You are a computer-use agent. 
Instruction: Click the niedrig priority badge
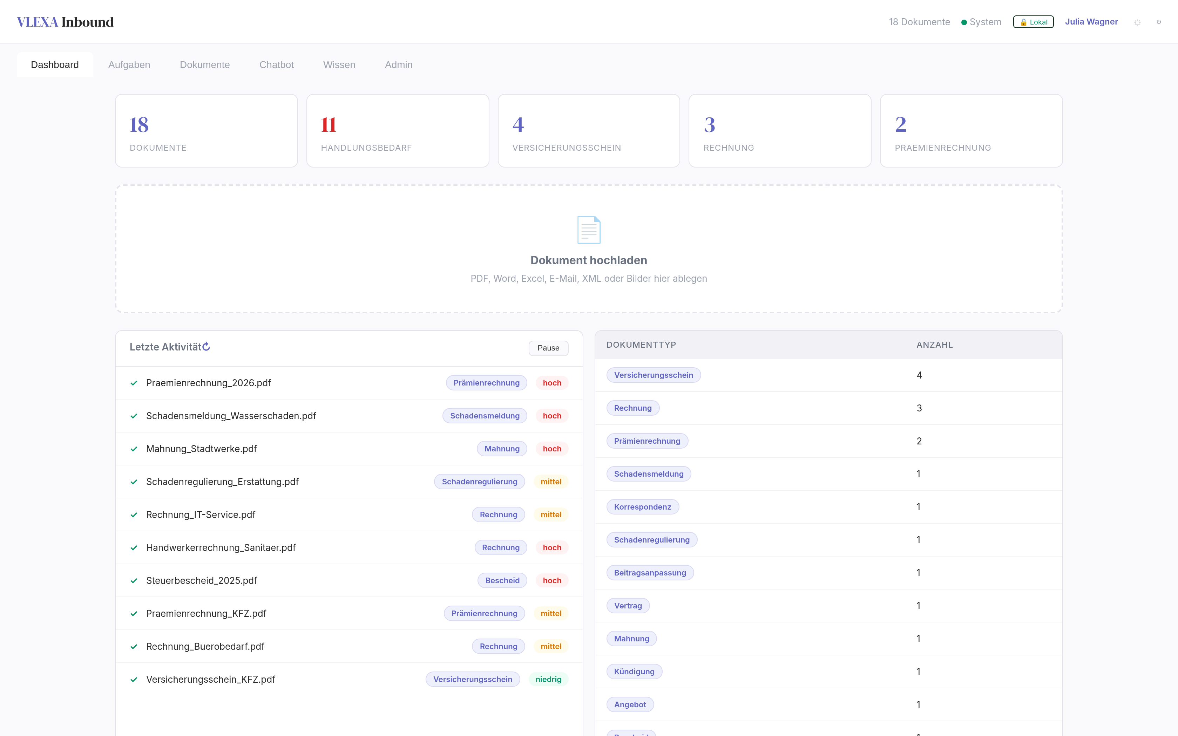point(548,680)
